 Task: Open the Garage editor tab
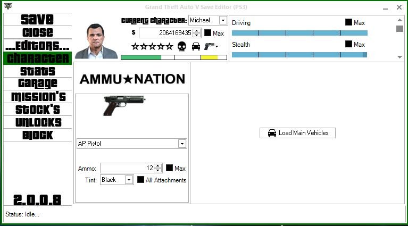(37, 83)
